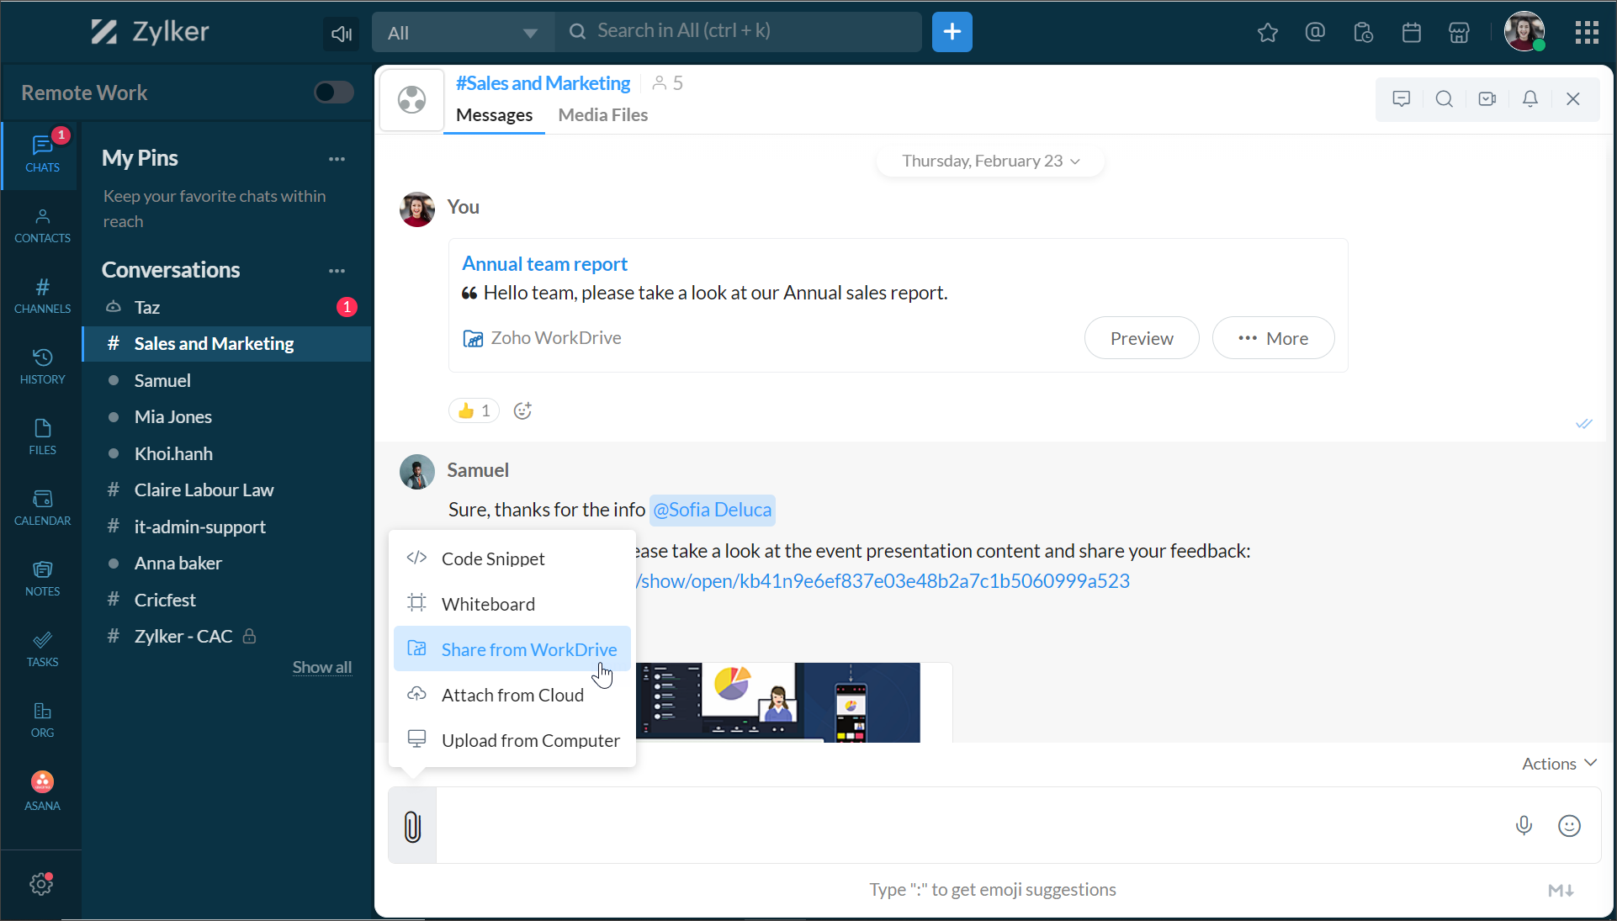Click the Show all conversations link
This screenshot has width=1617, height=921.
tap(322, 667)
